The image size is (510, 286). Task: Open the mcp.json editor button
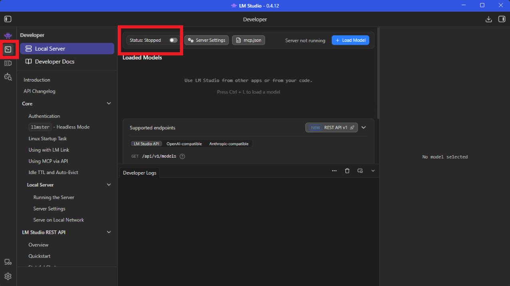(248, 40)
